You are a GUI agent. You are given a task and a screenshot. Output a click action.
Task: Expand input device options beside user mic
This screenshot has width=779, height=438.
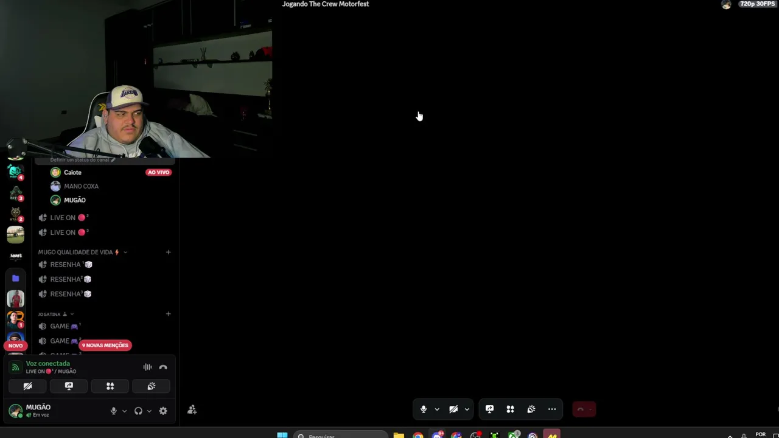[x=124, y=411]
